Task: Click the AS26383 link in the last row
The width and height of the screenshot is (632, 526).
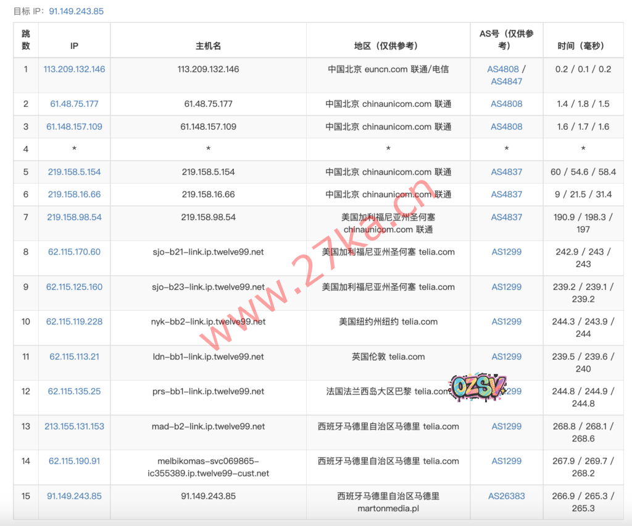Action: pos(506,496)
